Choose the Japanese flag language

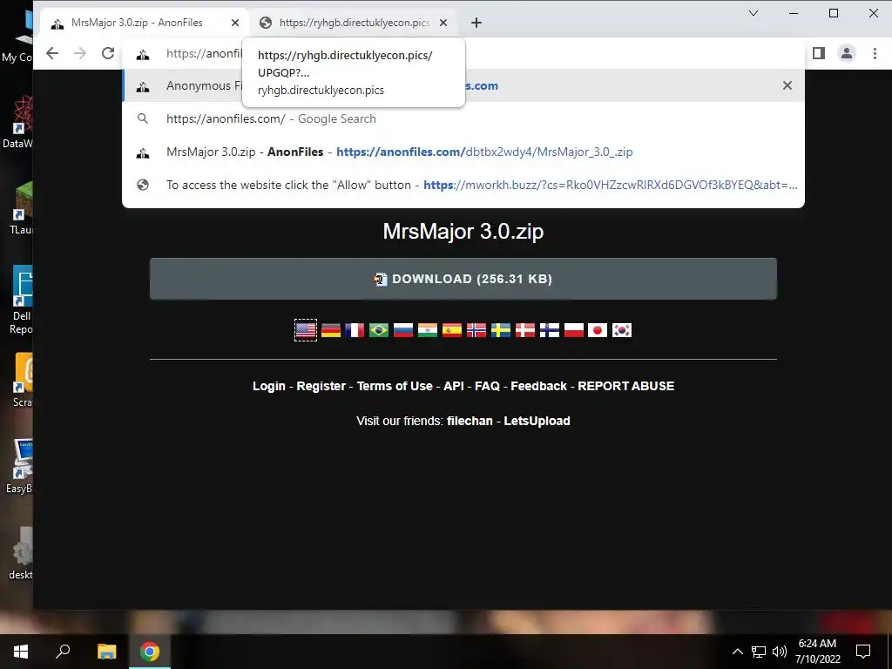(x=598, y=330)
